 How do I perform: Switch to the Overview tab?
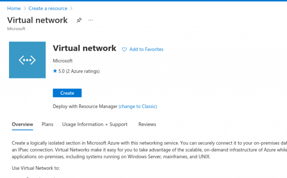(22, 124)
